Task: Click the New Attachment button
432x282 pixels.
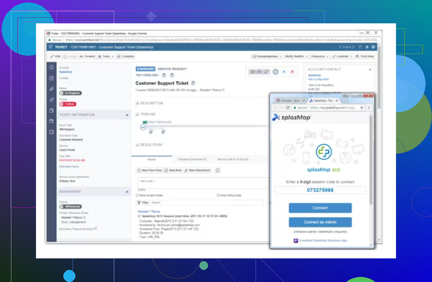Action: 197,170
